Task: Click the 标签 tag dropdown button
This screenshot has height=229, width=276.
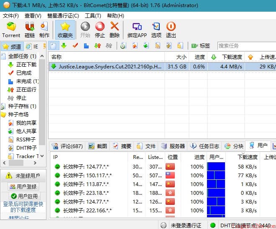Action: pyautogui.click(x=201, y=46)
